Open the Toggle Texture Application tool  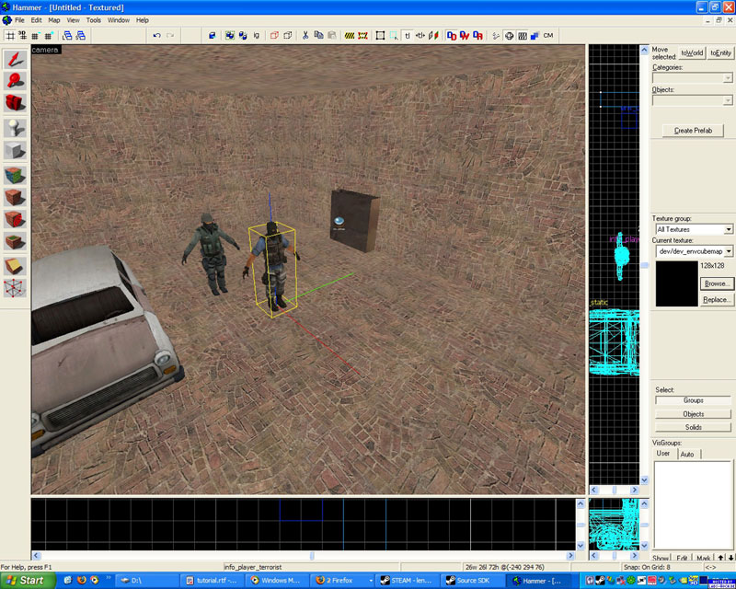pyautogui.click(x=15, y=176)
